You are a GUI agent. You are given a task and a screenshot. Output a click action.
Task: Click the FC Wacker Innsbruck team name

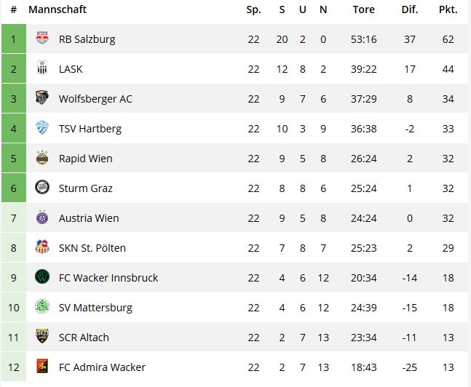coord(108,278)
